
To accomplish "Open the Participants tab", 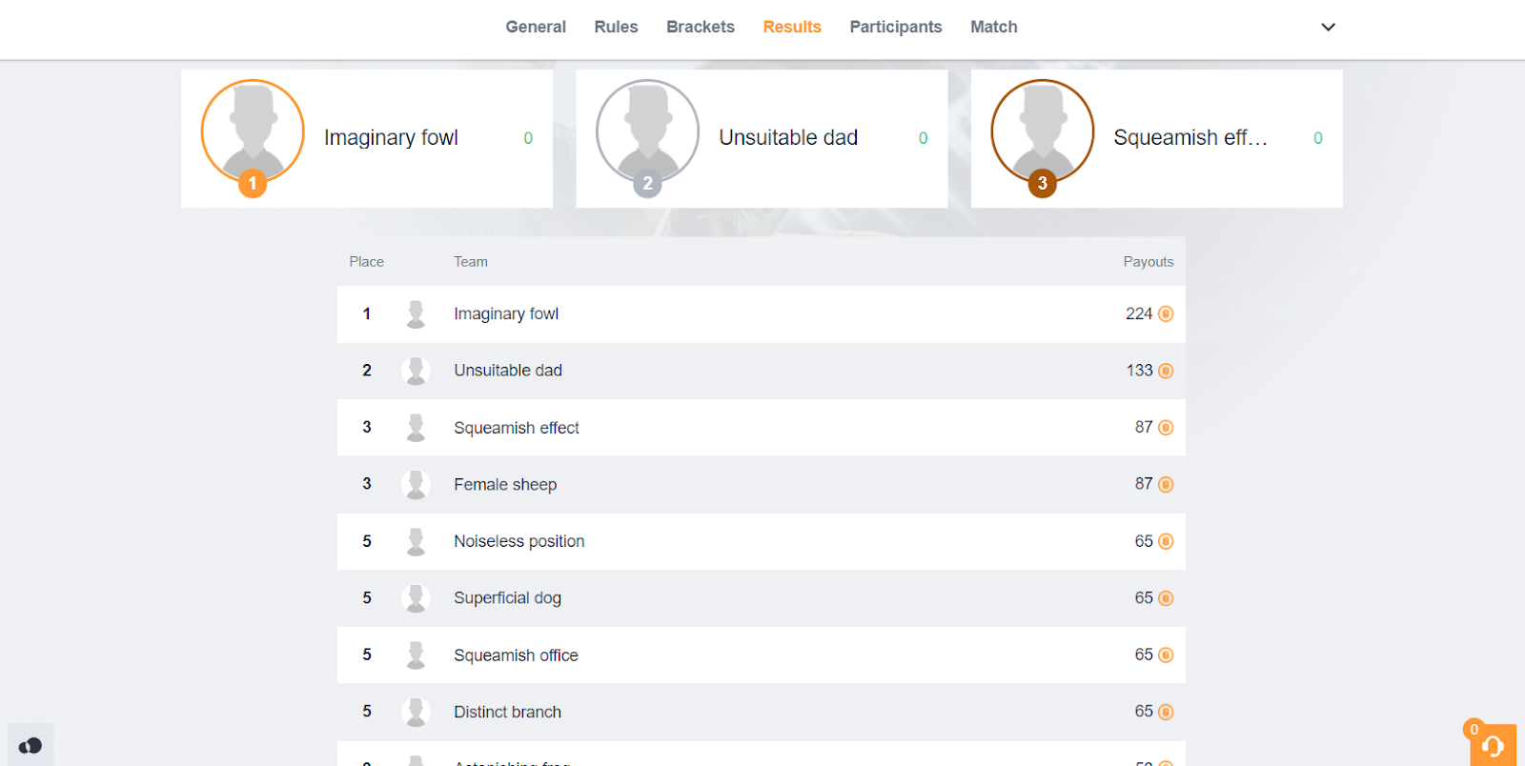I will click(x=895, y=27).
